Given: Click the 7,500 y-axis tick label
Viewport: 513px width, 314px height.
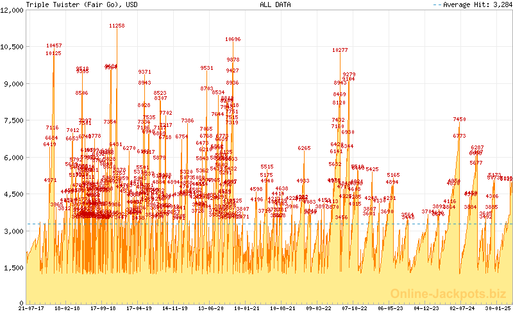Looking at the screenshot, I should 15,120.
